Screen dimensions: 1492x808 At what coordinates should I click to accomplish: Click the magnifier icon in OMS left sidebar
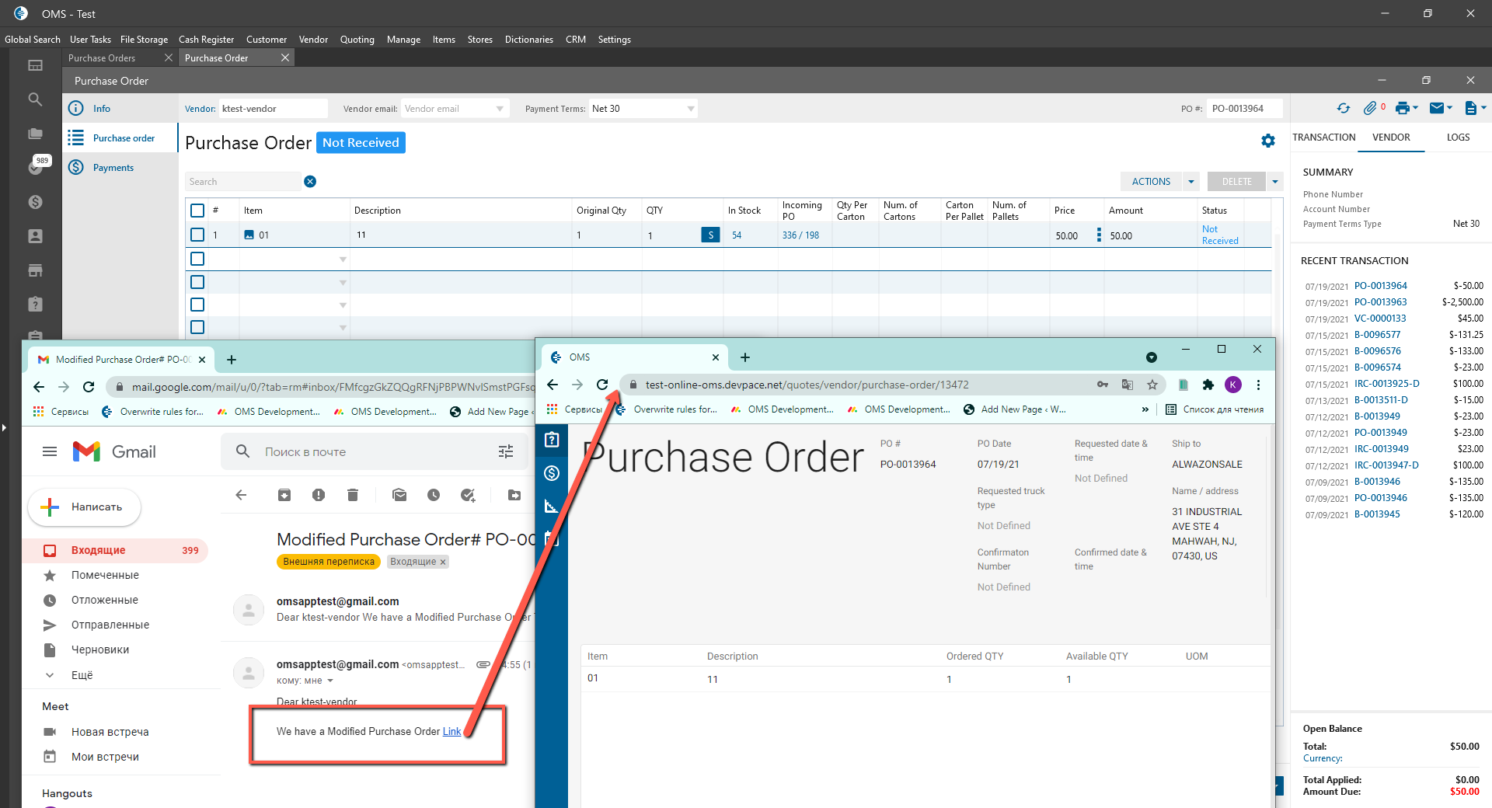35,99
